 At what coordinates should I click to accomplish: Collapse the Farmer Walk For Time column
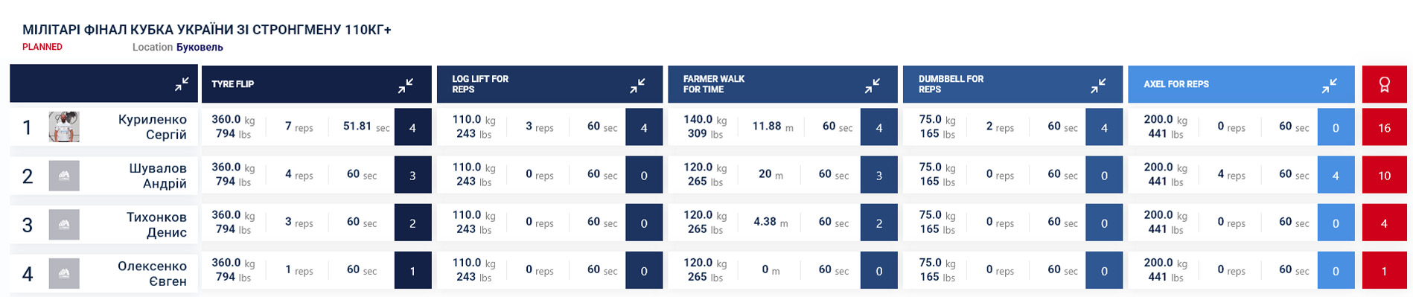point(872,85)
